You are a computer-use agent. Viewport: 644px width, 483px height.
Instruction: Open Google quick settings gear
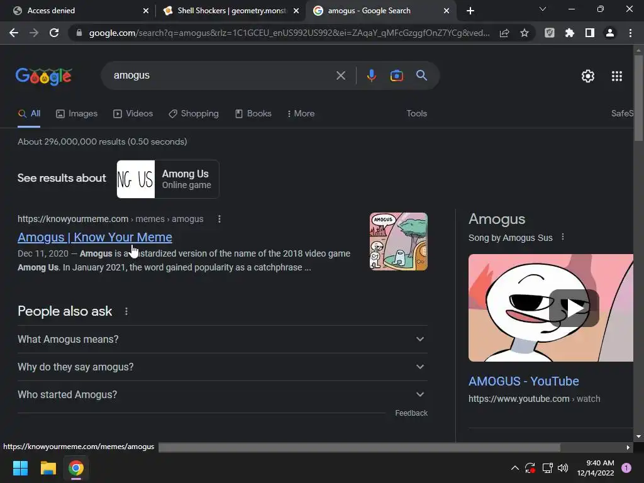click(588, 76)
